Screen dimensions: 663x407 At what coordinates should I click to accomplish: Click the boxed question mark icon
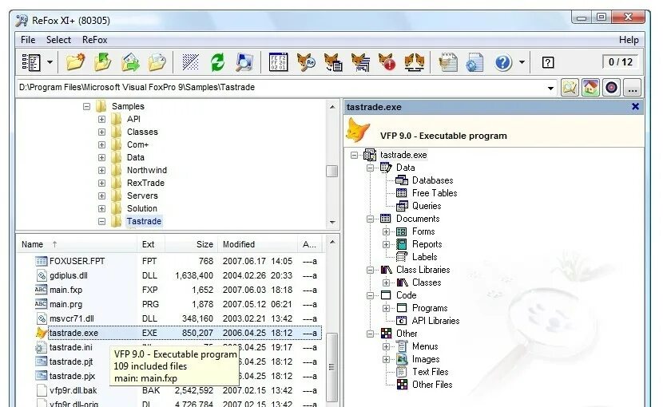(548, 62)
